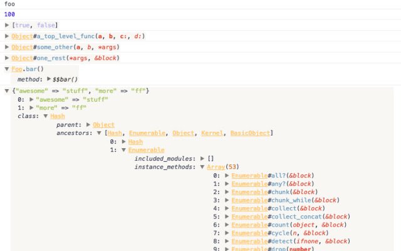This screenshot has height=251, width=401.
Task: Open the Array link in instance_methods
Action: click(x=216, y=167)
